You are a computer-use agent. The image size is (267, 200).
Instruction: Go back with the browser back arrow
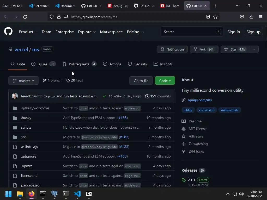(x=6, y=17)
